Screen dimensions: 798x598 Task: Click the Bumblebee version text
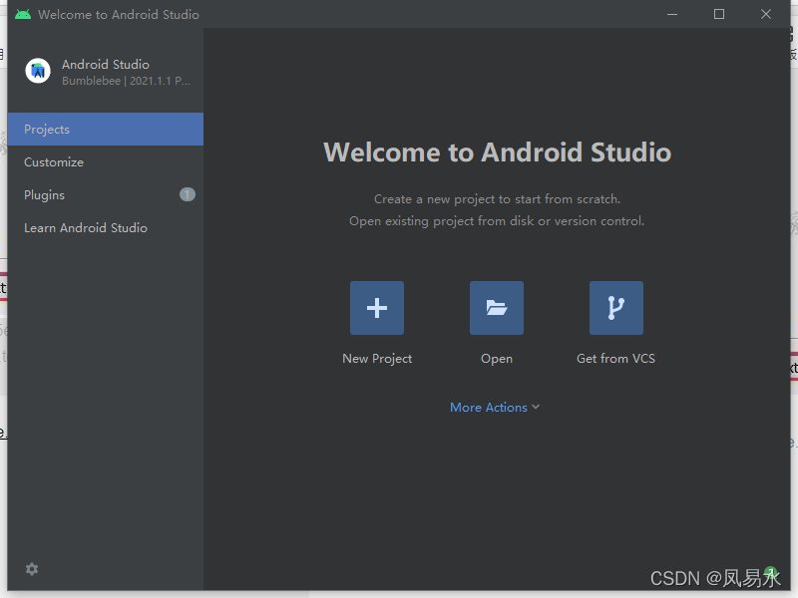127,81
